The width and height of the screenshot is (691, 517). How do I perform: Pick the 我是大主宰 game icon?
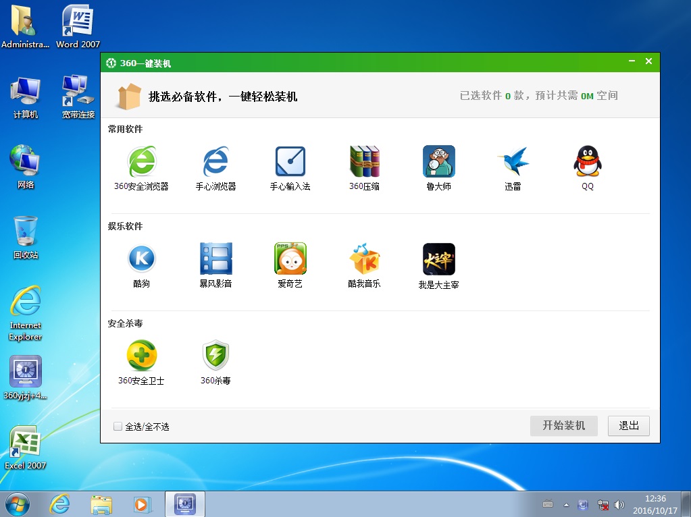(x=438, y=259)
